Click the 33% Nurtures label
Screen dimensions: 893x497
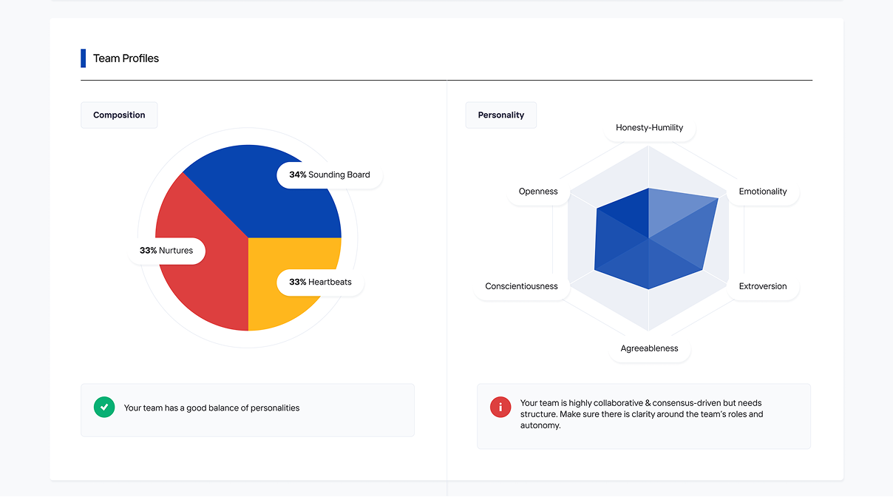point(166,251)
